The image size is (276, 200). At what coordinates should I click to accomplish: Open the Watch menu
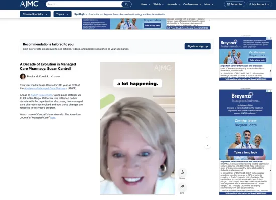(158, 4)
